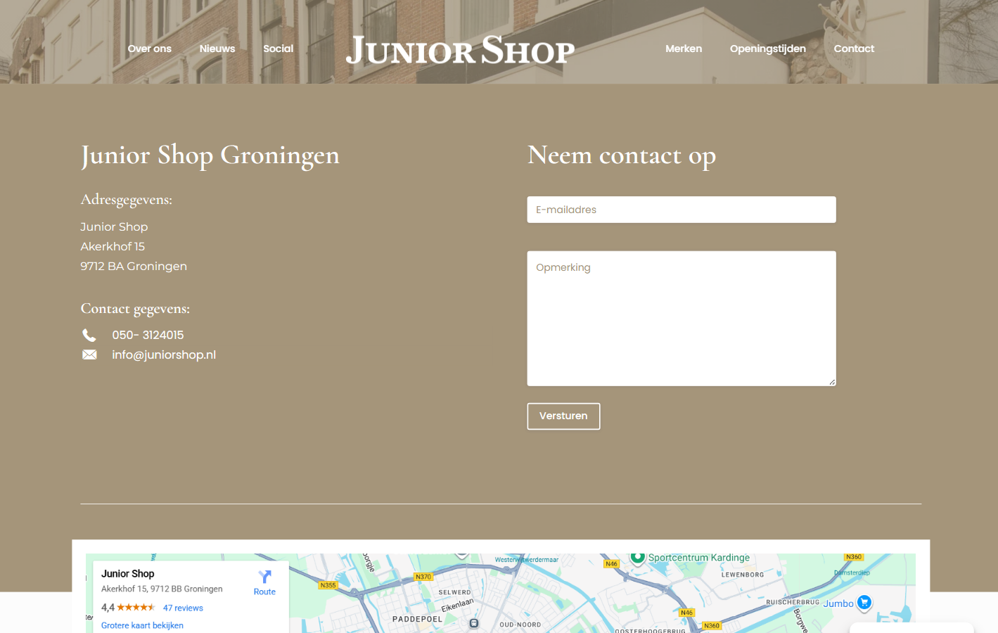Click the Sportcentrum Kardinge green map marker
The width and height of the screenshot is (998, 633).
(x=638, y=557)
